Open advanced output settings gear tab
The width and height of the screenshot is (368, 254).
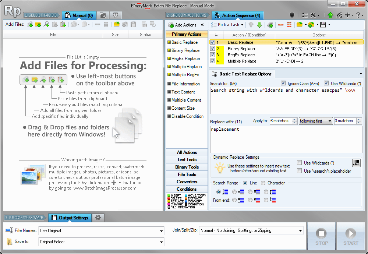pos(98,218)
